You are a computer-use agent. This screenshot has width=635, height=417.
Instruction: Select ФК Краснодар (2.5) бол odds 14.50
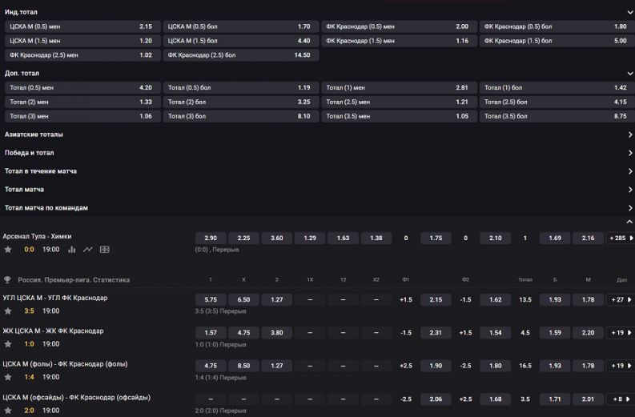tap(241, 55)
